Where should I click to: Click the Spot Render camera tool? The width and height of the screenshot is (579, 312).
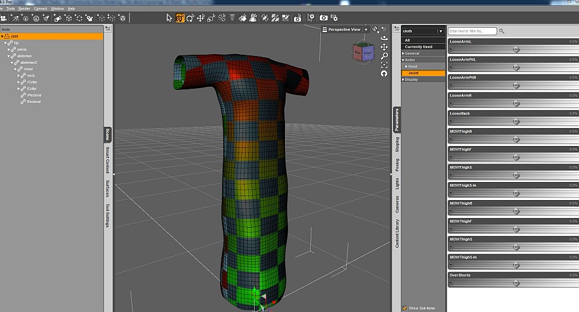tap(298, 18)
